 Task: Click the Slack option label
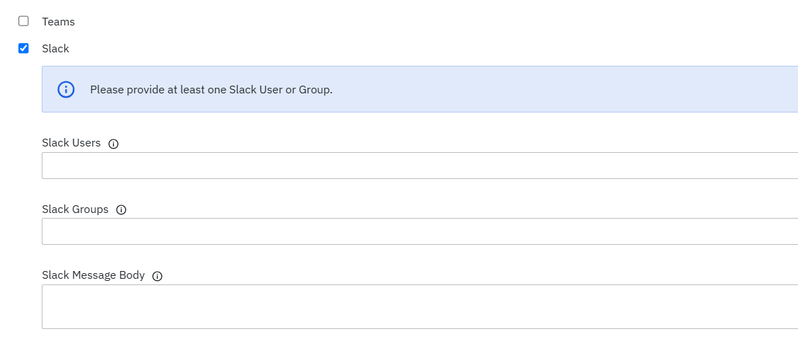pyautogui.click(x=55, y=49)
